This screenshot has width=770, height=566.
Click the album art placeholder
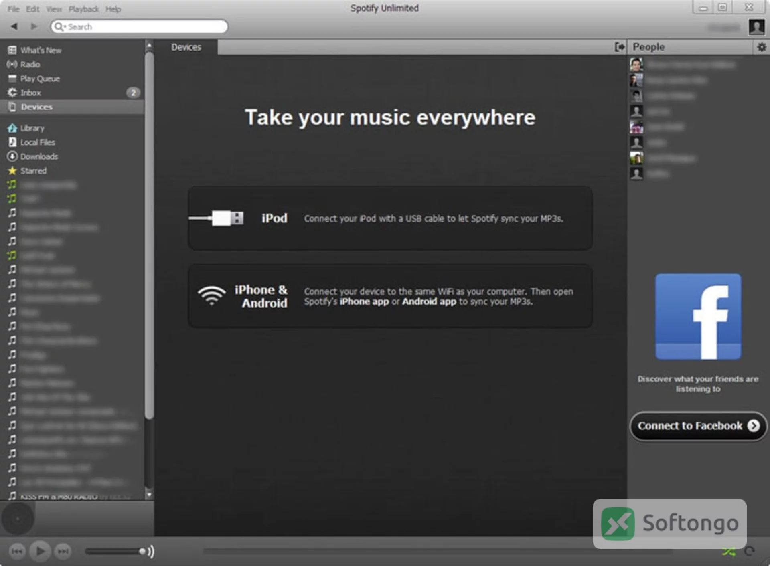pos(17,519)
